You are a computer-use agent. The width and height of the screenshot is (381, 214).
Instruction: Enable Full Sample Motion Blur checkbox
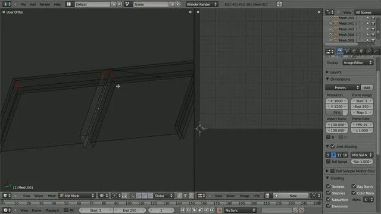(332, 171)
